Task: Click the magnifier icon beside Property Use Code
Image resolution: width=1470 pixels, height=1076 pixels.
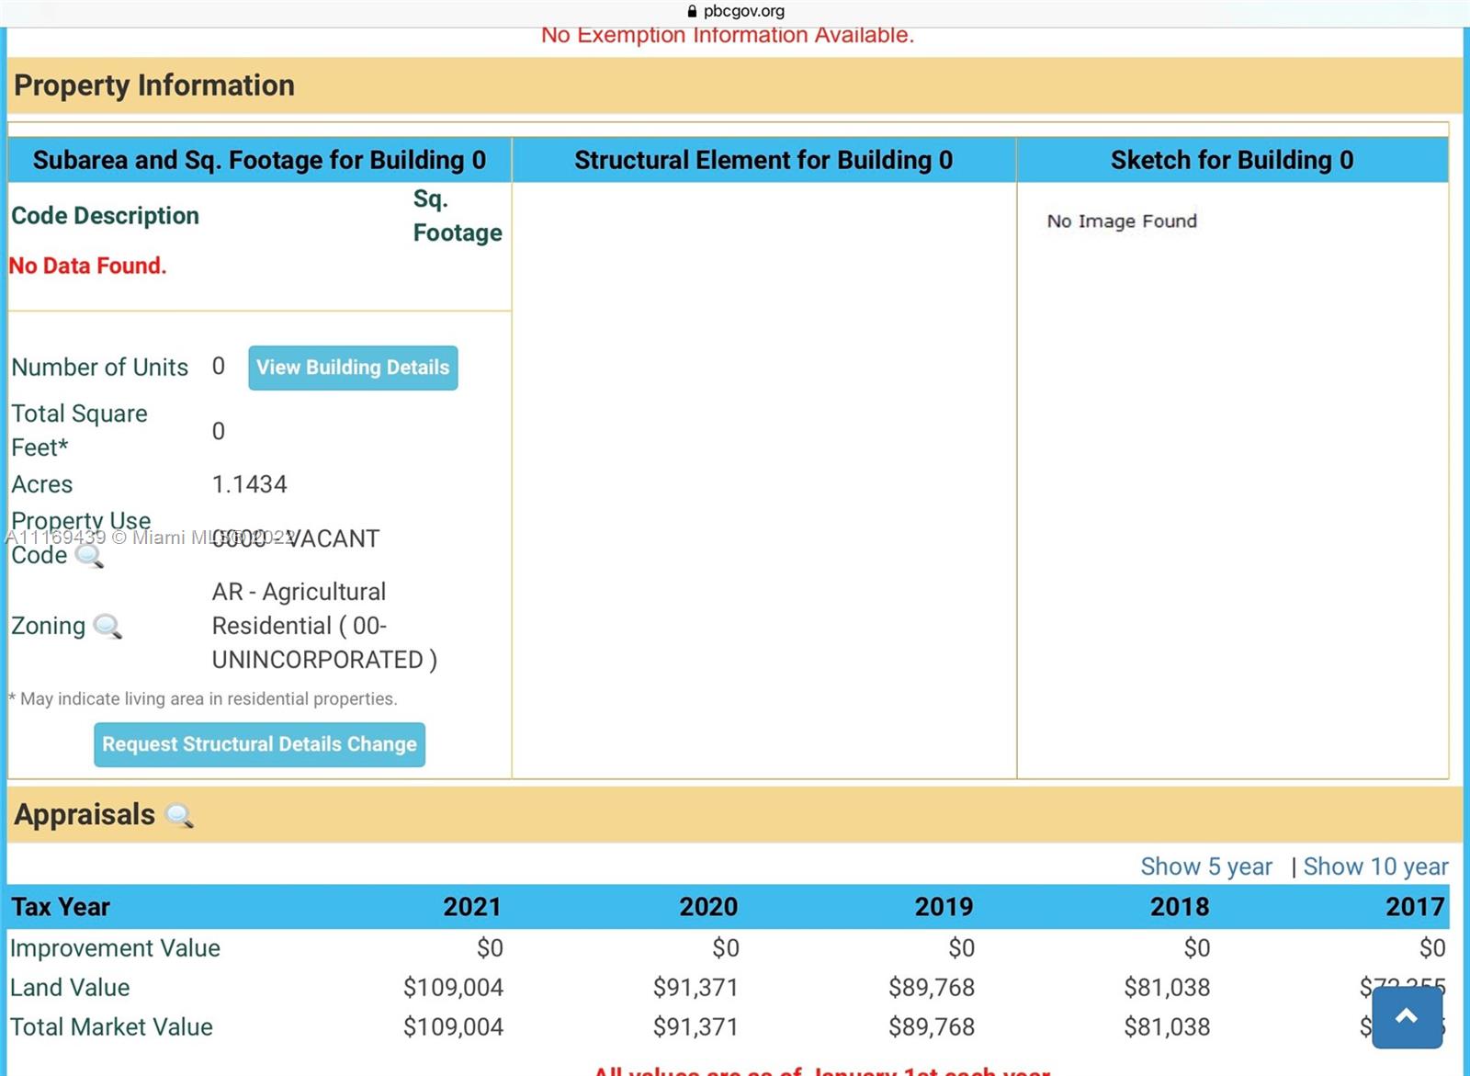Action: [89, 556]
